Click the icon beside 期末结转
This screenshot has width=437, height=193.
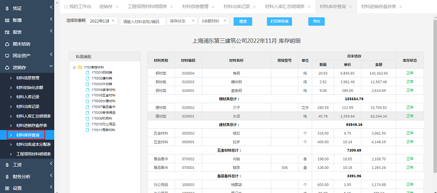tap(7, 44)
